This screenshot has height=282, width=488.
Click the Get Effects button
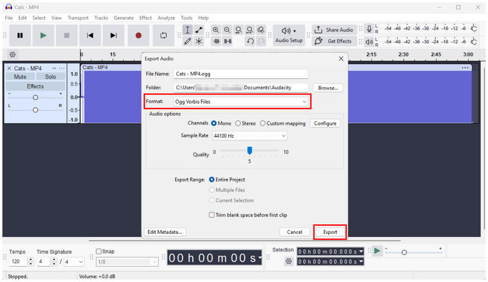[334, 41]
